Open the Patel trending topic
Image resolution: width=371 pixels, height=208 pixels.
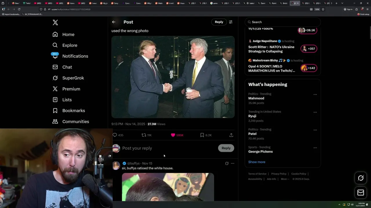pos(252,134)
